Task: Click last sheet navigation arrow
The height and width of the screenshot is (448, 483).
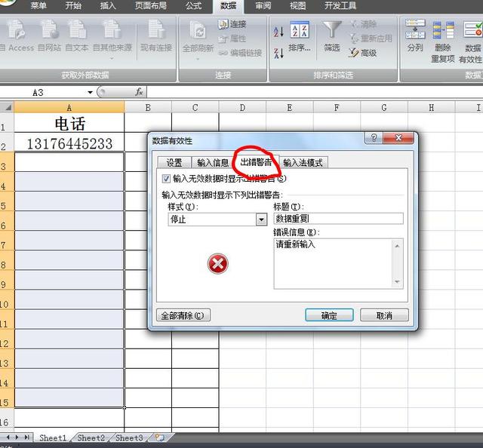Action: pos(27,437)
